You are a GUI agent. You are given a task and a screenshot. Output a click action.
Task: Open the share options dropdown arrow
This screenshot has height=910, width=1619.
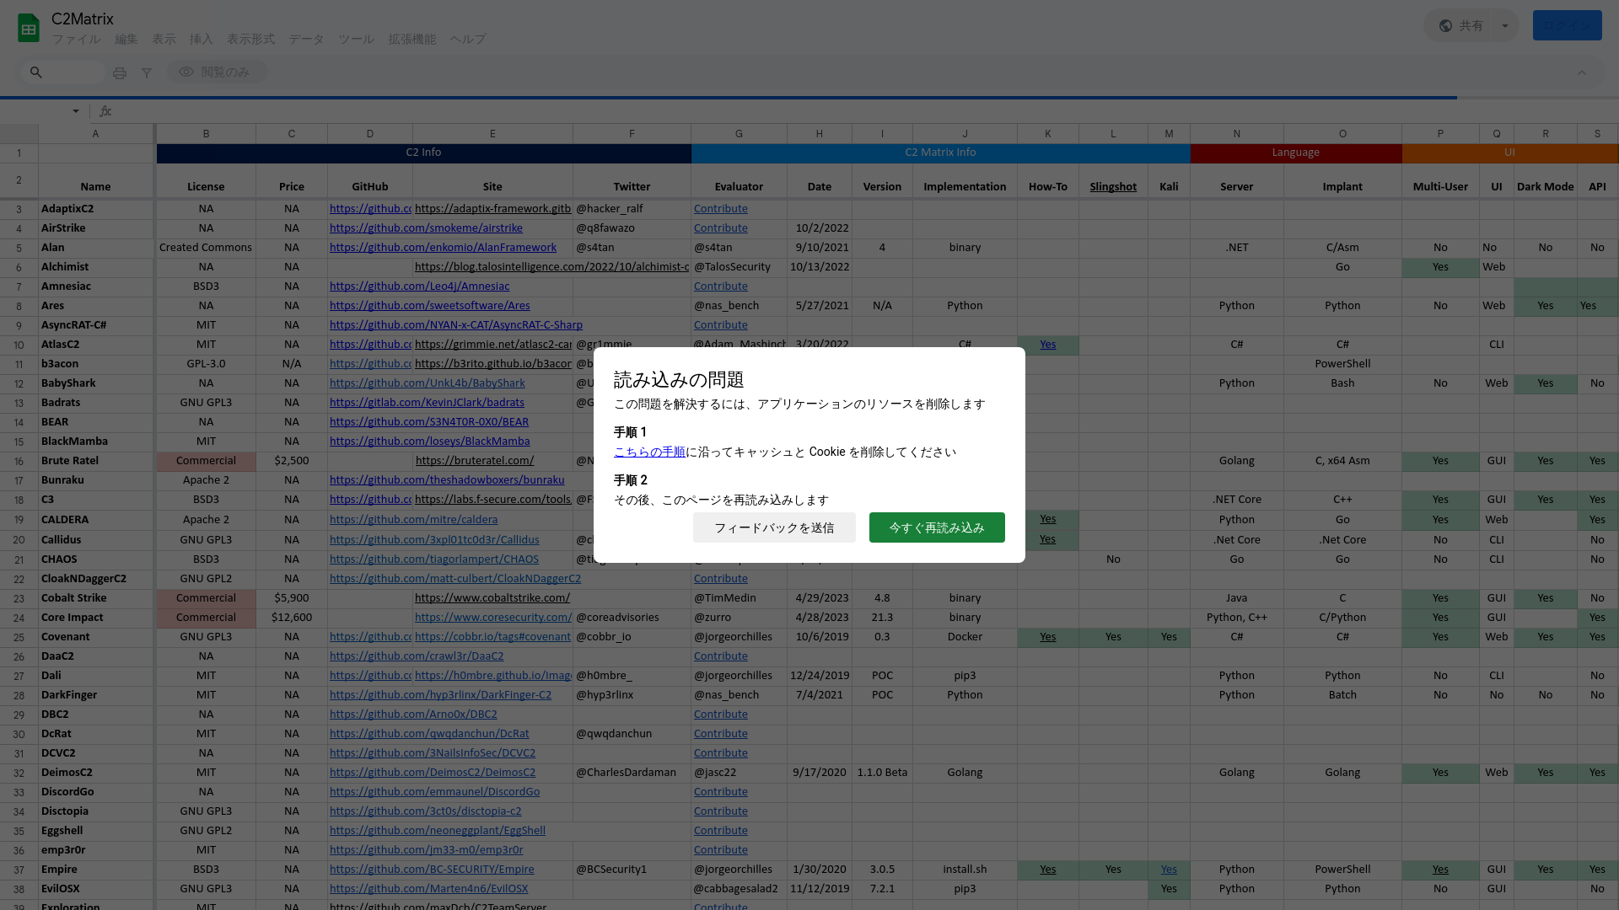click(x=1505, y=25)
